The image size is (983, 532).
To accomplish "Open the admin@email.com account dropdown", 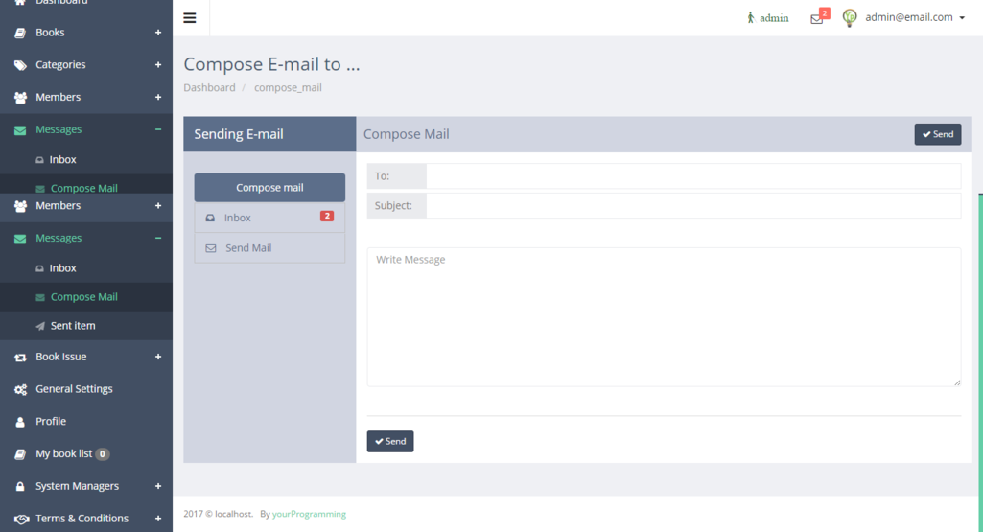I will pyautogui.click(x=914, y=17).
